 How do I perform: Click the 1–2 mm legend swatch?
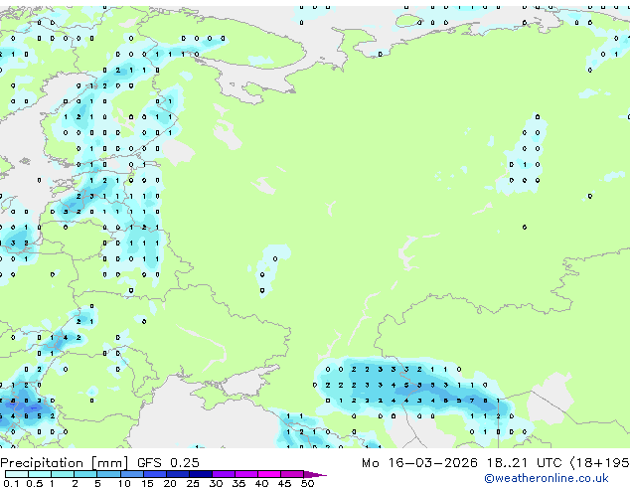(63, 474)
